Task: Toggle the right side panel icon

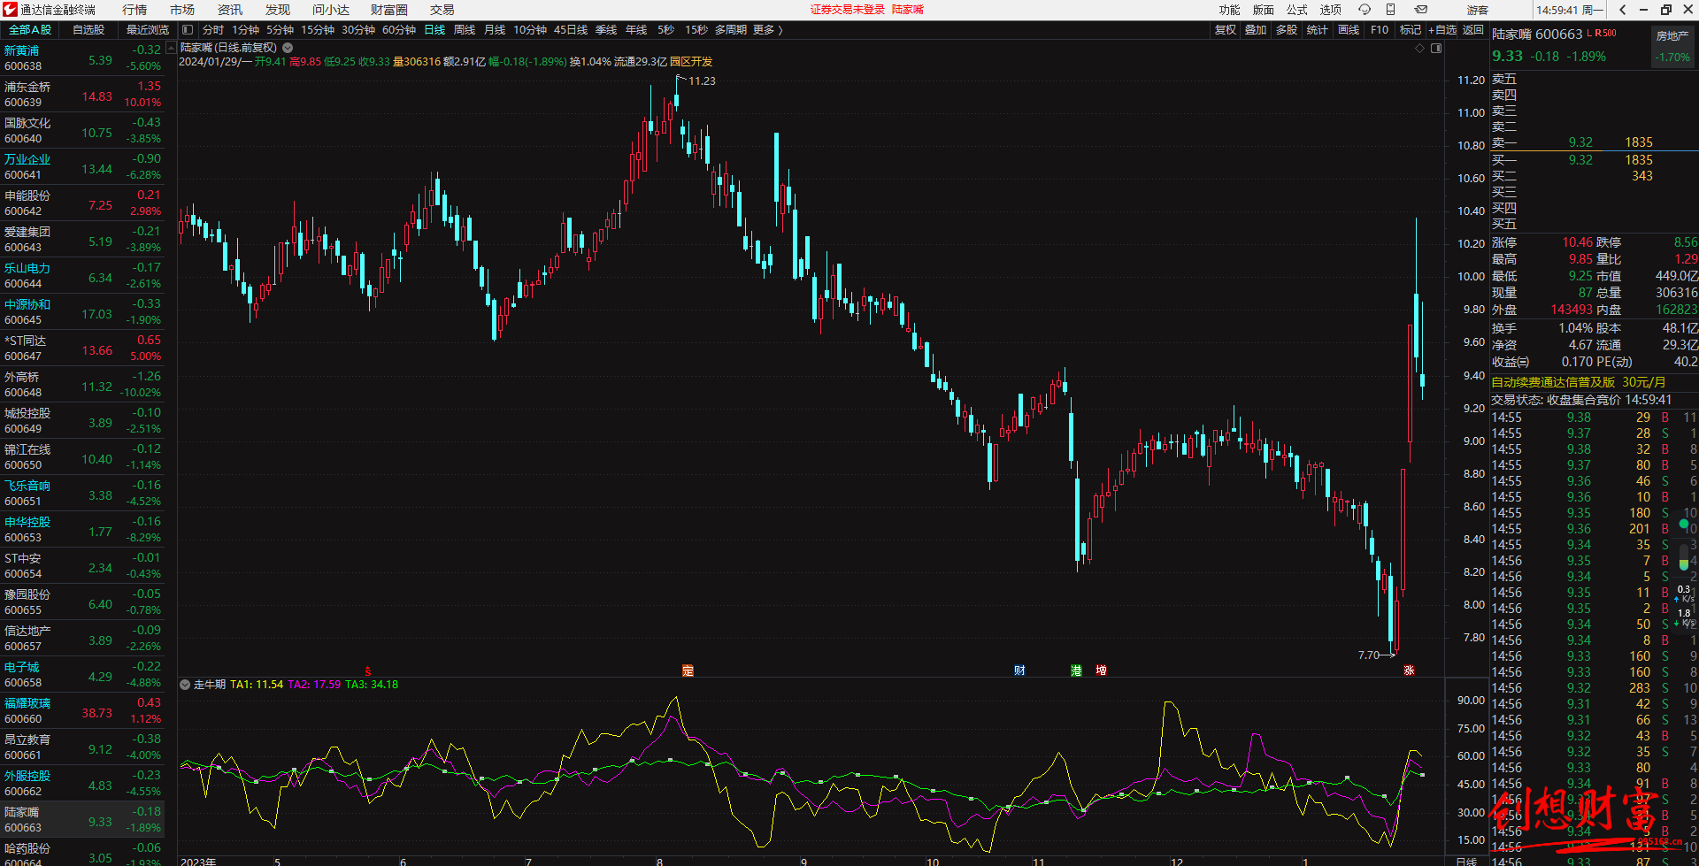Action: click(1436, 49)
